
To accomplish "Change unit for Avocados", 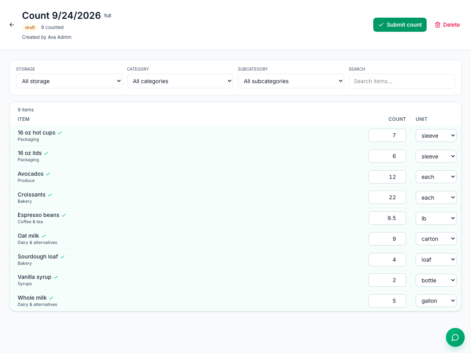I will click(x=436, y=177).
